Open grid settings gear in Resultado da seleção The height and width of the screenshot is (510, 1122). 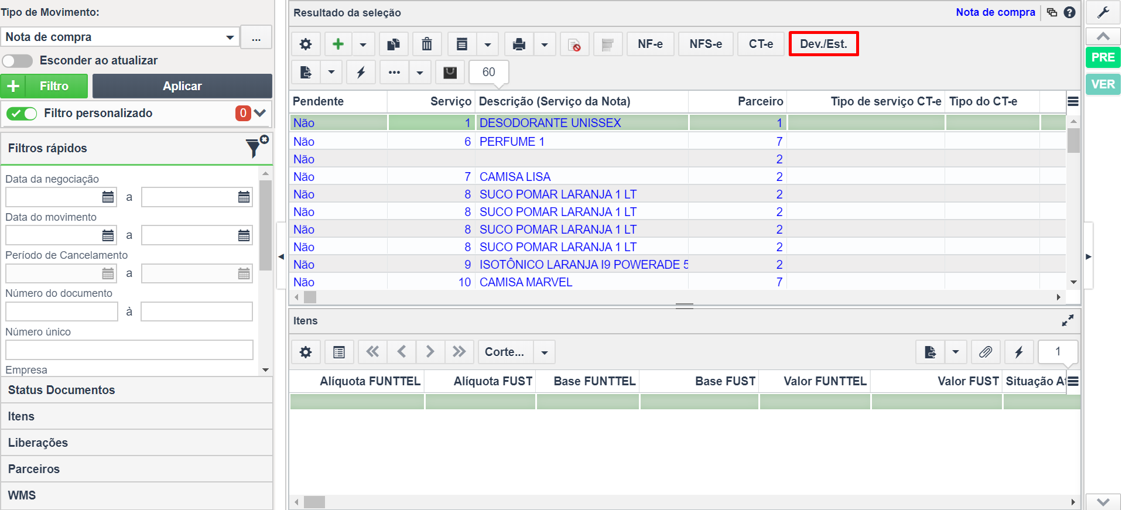click(x=306, y=44)
